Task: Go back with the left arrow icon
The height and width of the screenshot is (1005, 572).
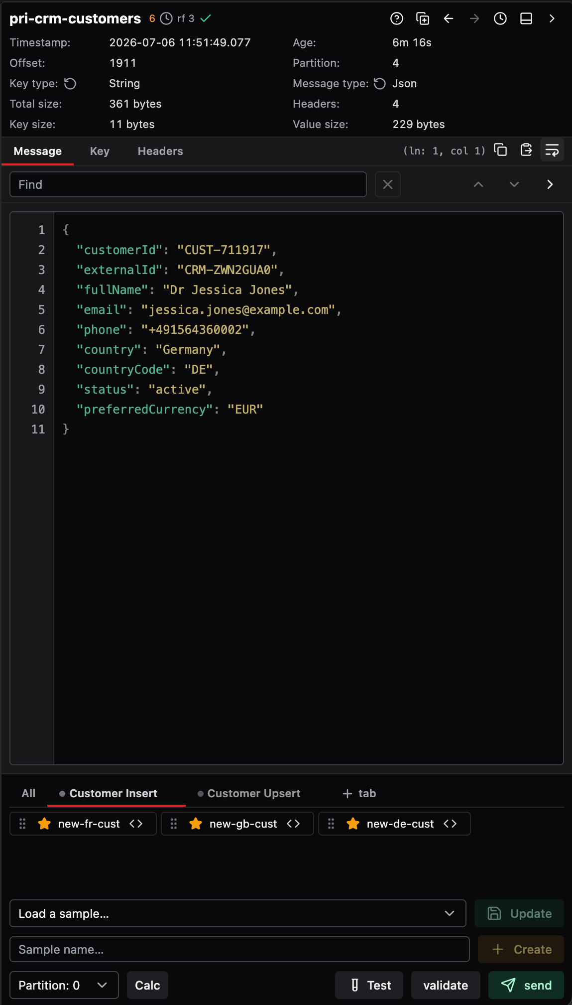Action: [x=449, y=18]
